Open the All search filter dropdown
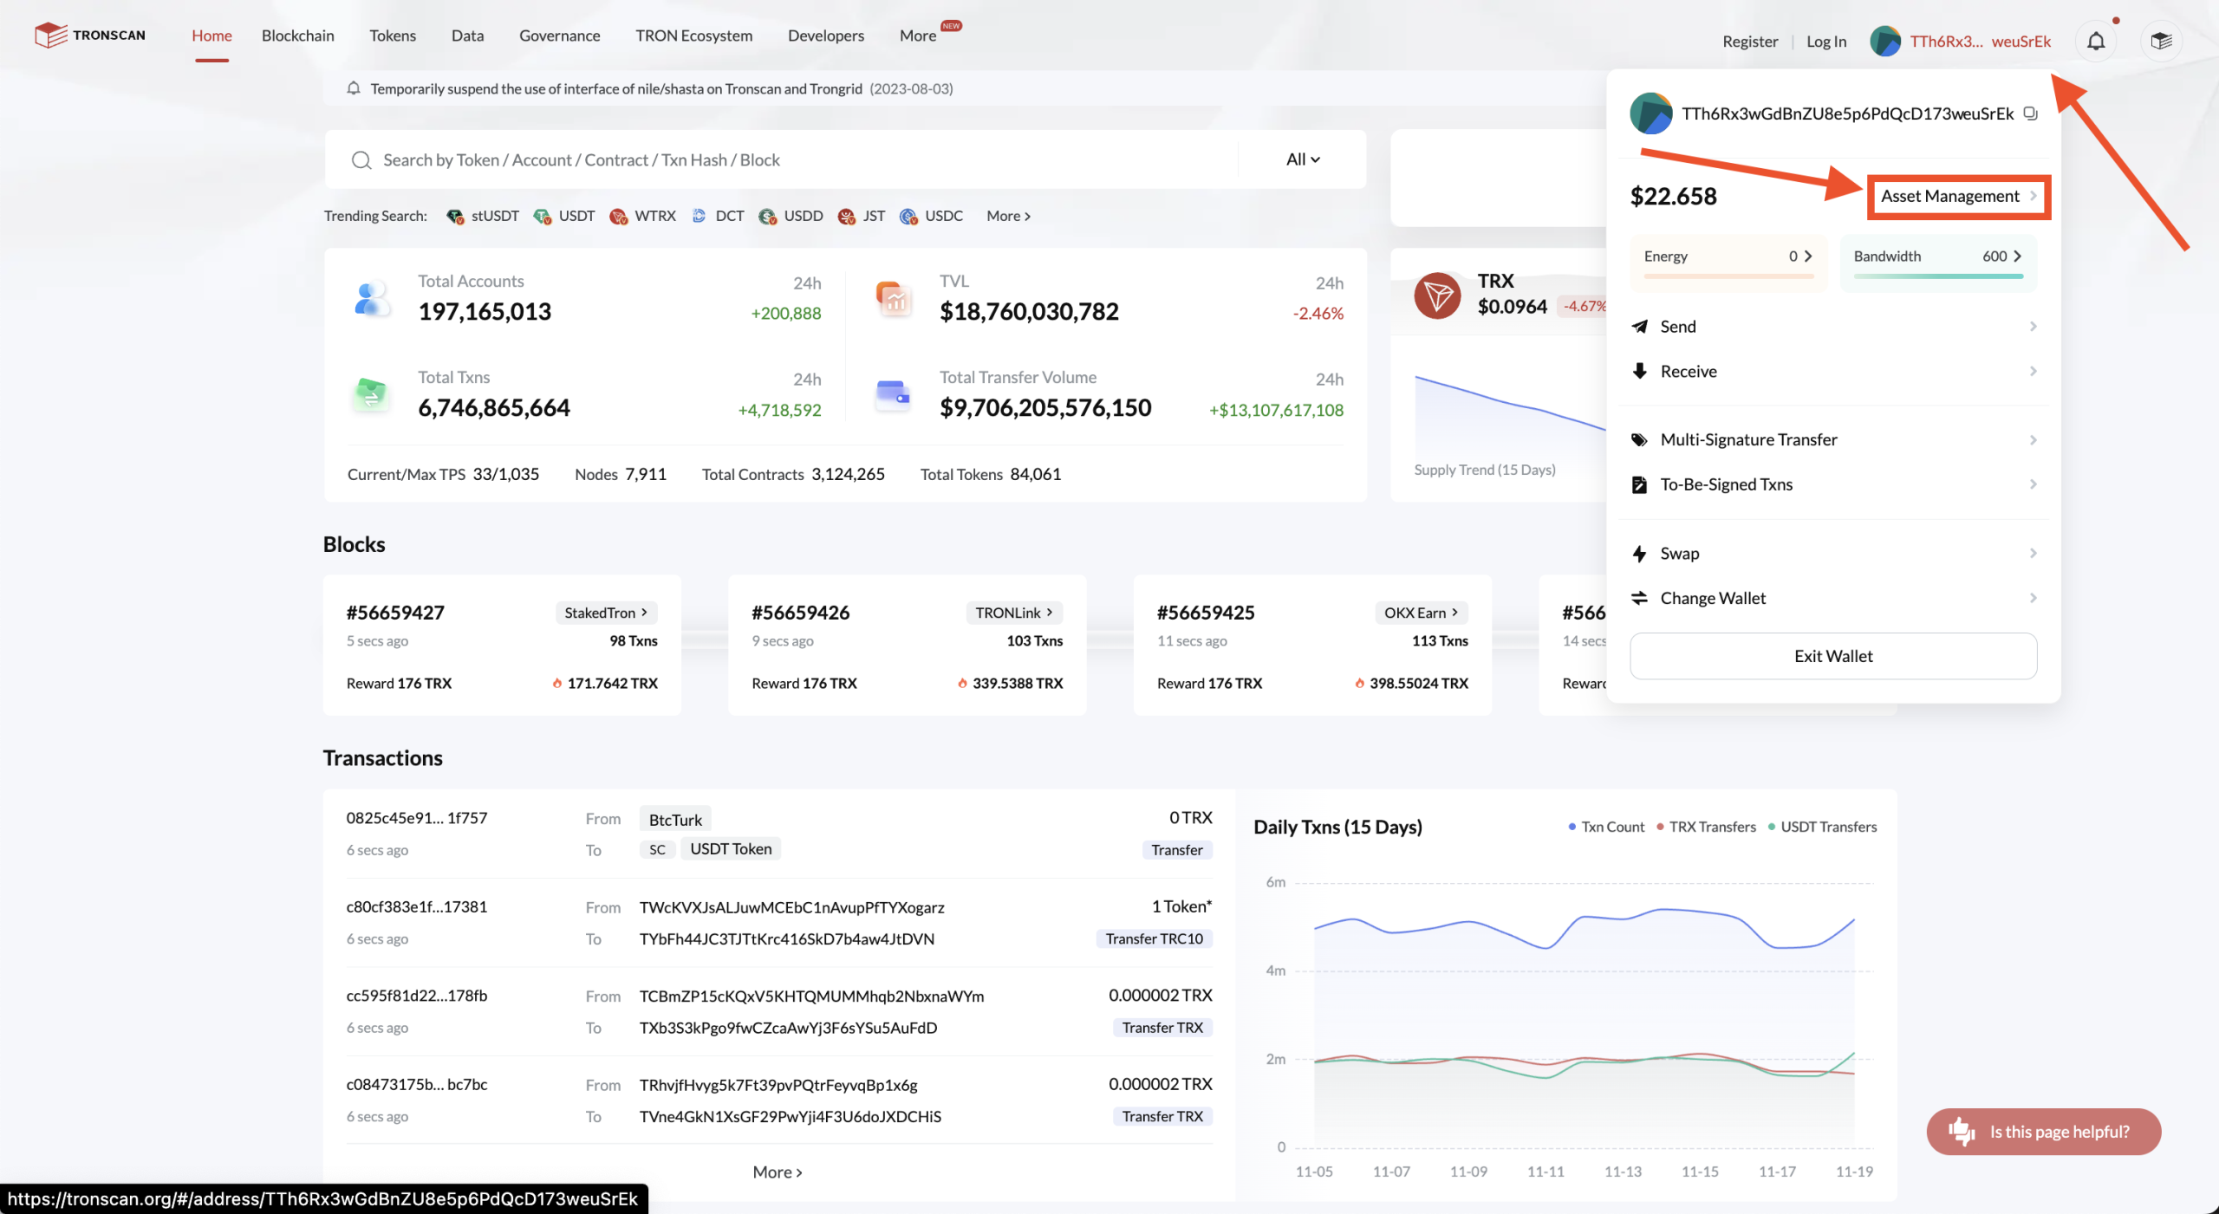 click(1302, 159)
